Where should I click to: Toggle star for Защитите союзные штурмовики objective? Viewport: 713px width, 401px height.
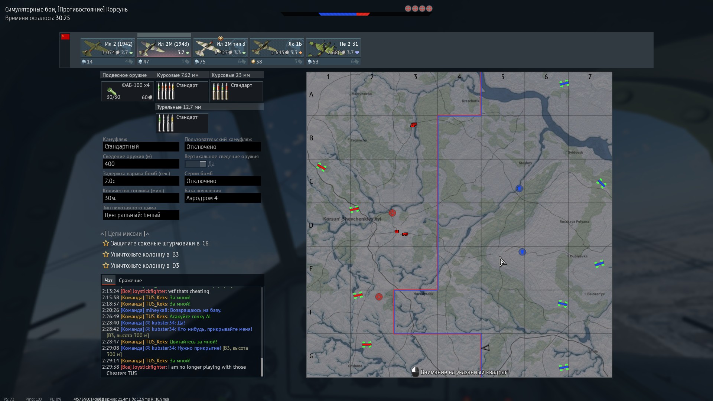click(106, 244)
